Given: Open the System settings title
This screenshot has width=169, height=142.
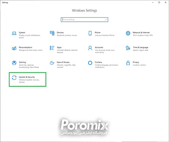Looking at the screenshot, I should [22, 32].
